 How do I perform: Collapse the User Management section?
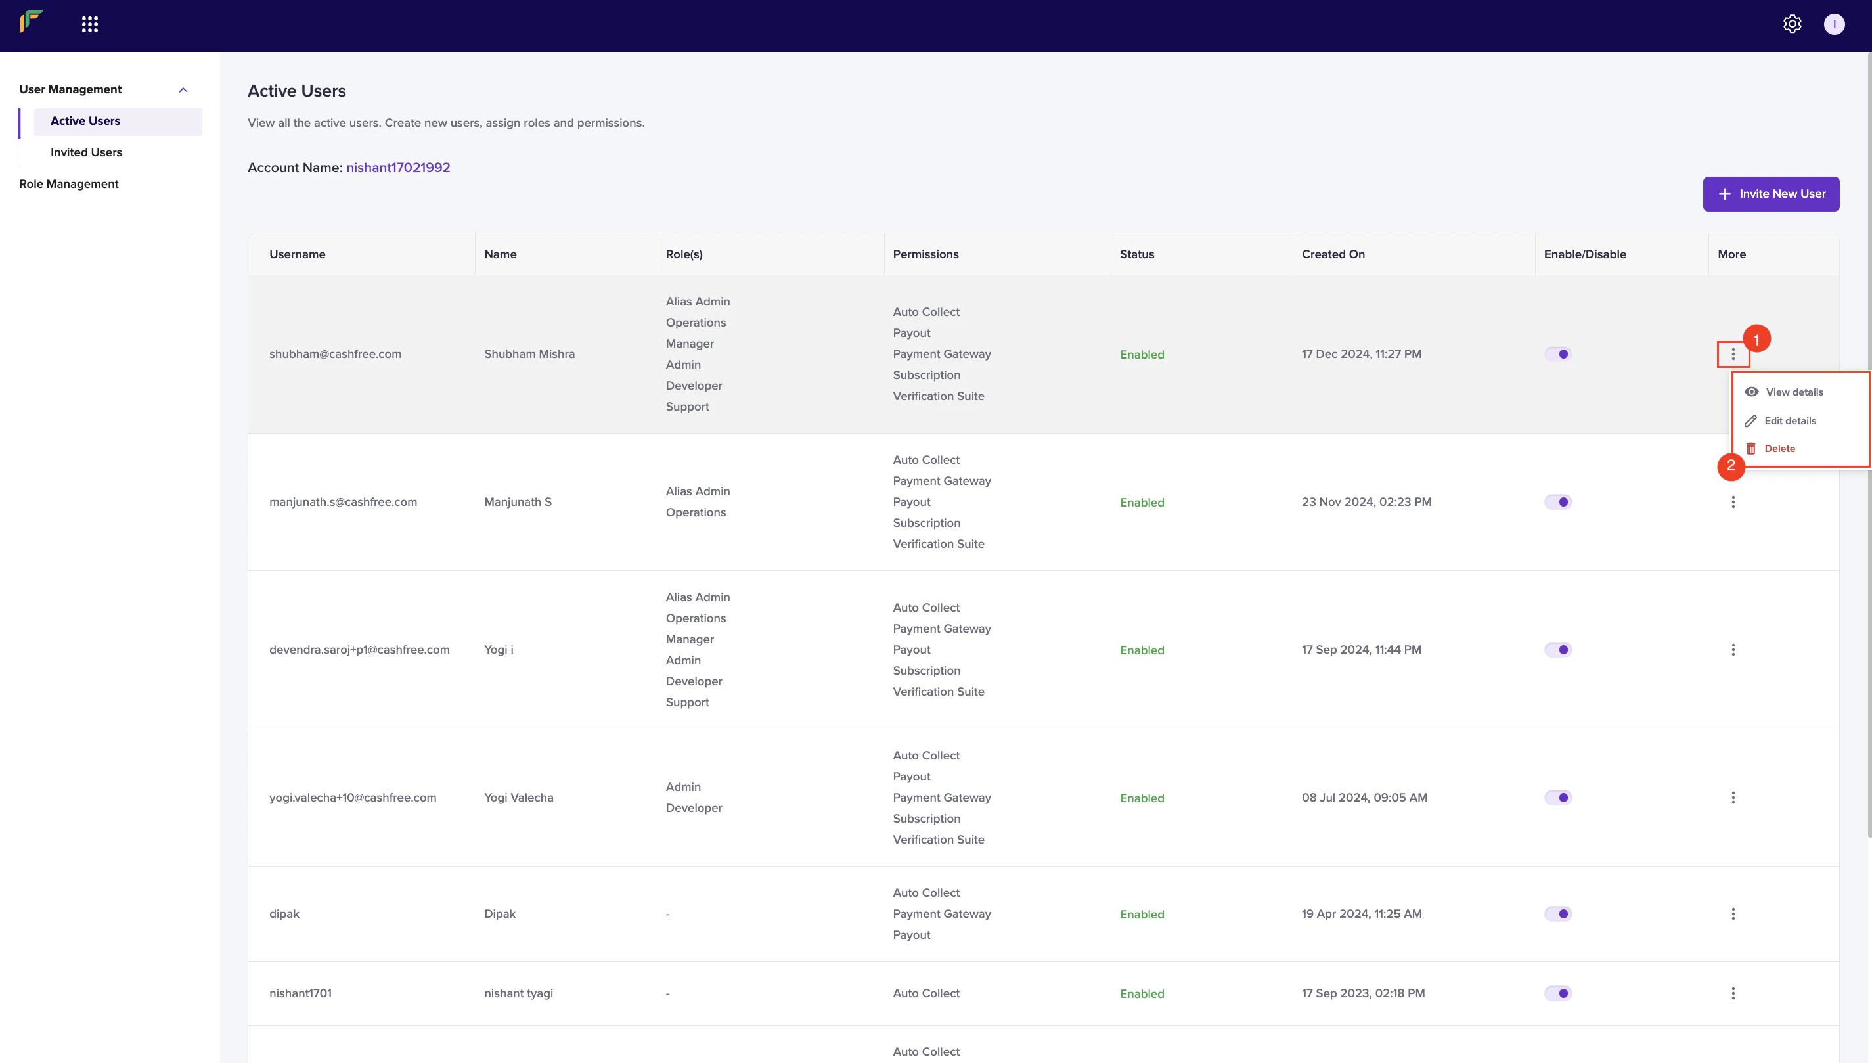tap(183, 90)
